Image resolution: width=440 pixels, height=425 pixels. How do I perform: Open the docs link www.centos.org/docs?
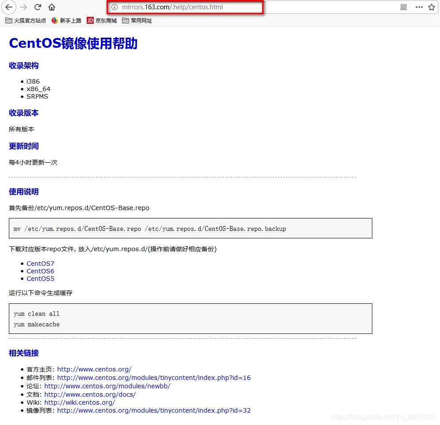click(90, 394)
